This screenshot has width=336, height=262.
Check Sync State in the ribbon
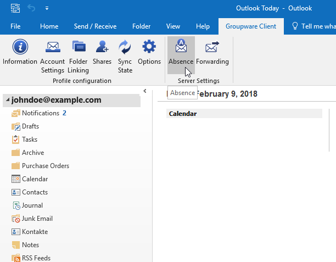125,56
